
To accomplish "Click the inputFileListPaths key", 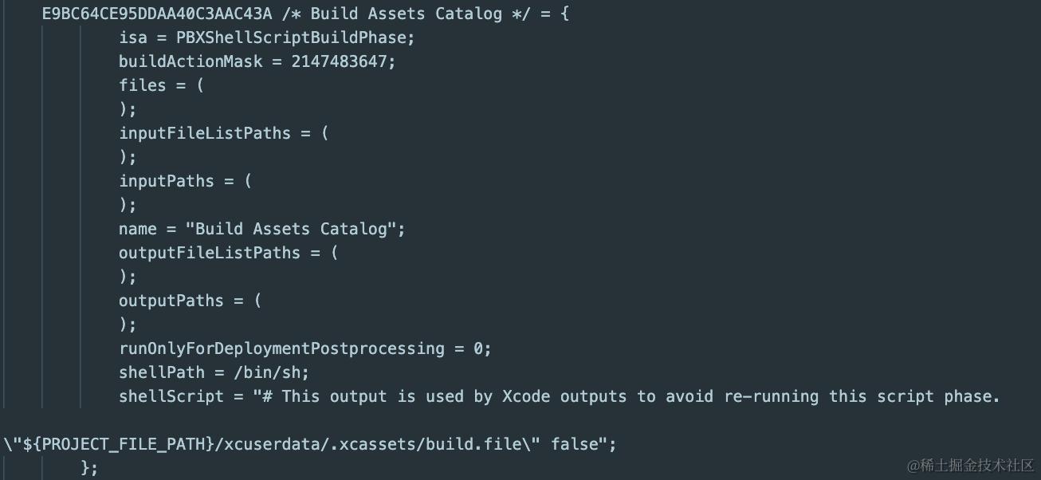I will [205, 133].
